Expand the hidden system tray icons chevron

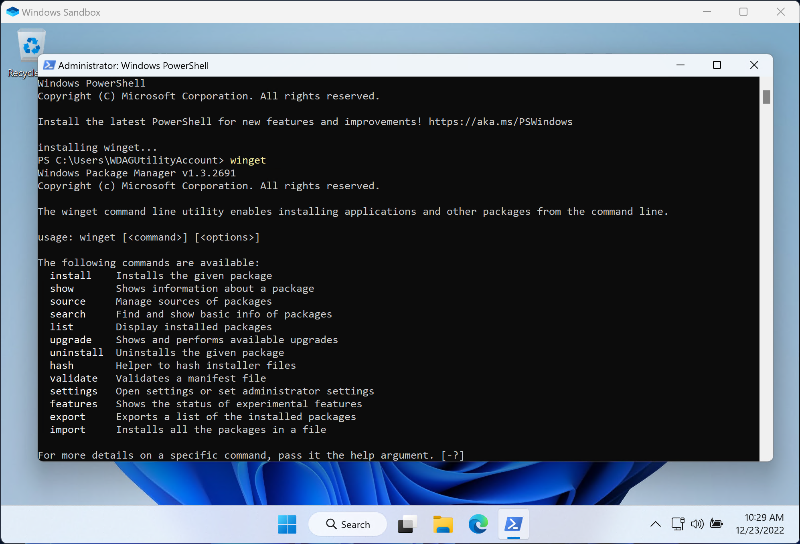point(655,524)
